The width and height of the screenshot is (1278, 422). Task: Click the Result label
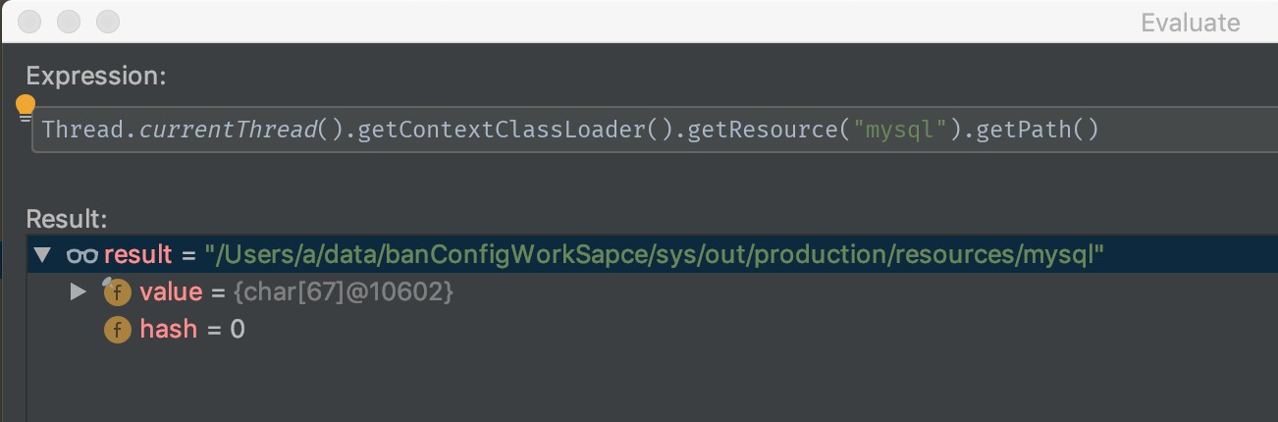[67, 218]
